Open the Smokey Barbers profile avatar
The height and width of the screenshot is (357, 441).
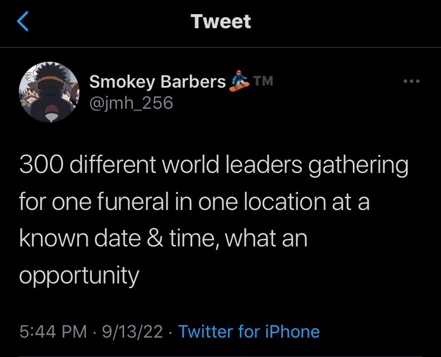49,92
